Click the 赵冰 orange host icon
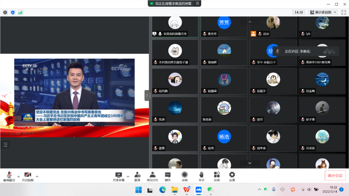The width and height of the screenshot is (349, 196). coord(253,34)
